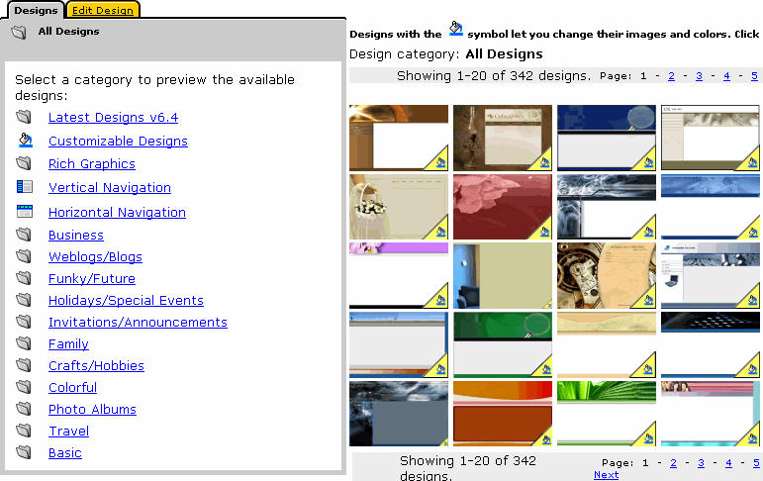763x481 pixels.
Task: Open Customizable Designs category
Action: click(x=118, y=142)
